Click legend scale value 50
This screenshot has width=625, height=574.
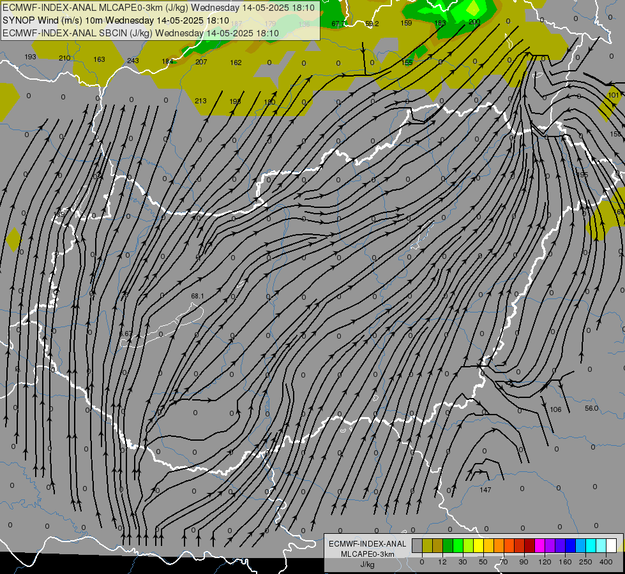[x=483, y=562]
